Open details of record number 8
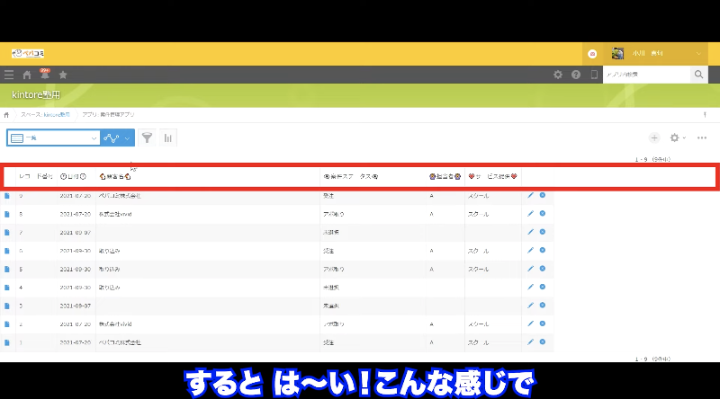720x399 pixels. tap(8, 214)
